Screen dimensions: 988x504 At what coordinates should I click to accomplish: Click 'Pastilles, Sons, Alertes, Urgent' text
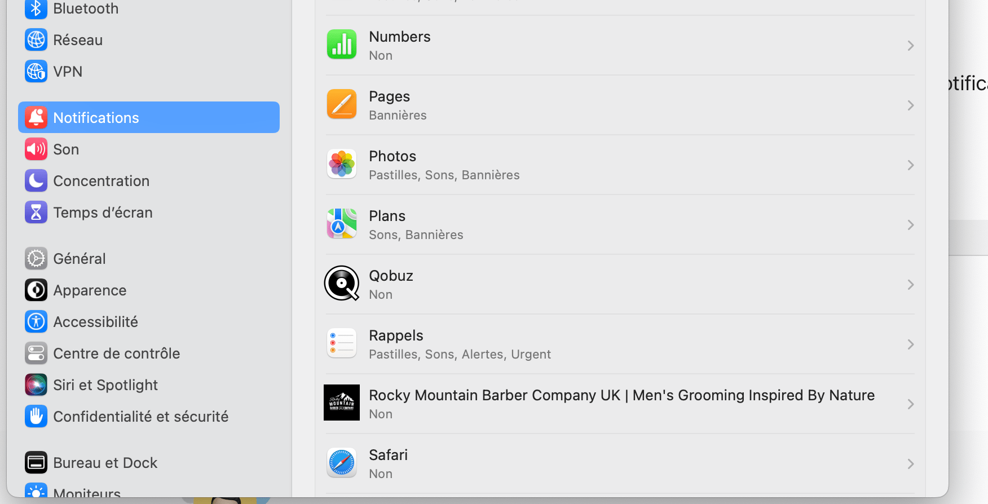pos(460,354)
